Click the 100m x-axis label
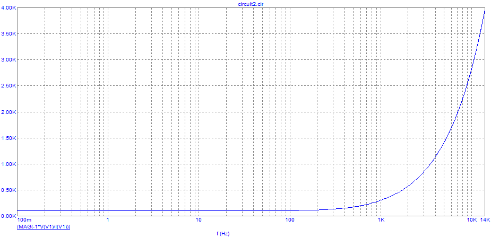The width and height of the screenshot is (491, 238). click(25, 220)
